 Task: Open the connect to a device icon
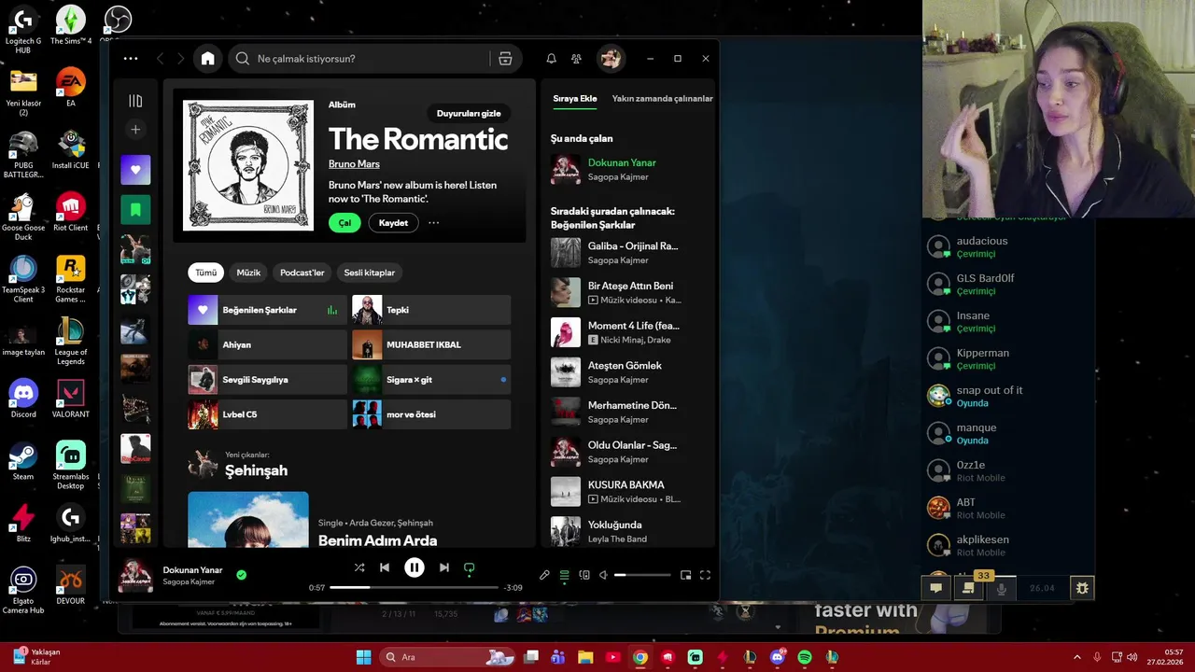[584, 575]
